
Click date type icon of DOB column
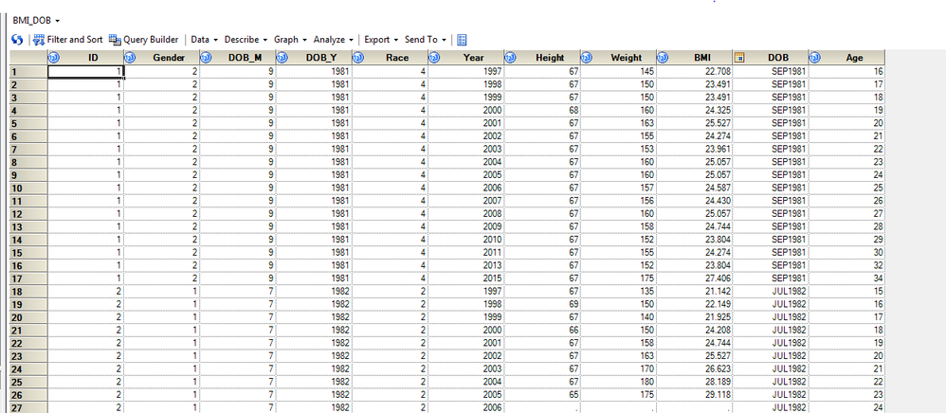click(x=738, y=58)
